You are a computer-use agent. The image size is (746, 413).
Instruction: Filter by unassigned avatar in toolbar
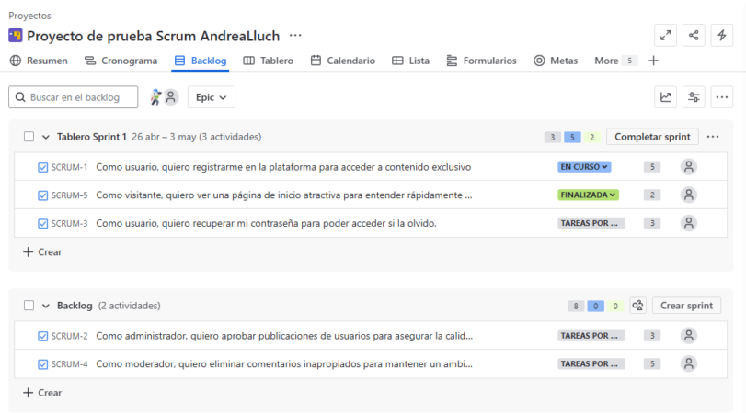(x=171, y=97)
